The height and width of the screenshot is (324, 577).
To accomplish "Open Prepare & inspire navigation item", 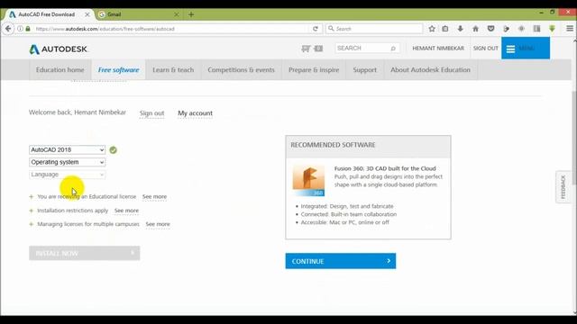I will (314, 70).
